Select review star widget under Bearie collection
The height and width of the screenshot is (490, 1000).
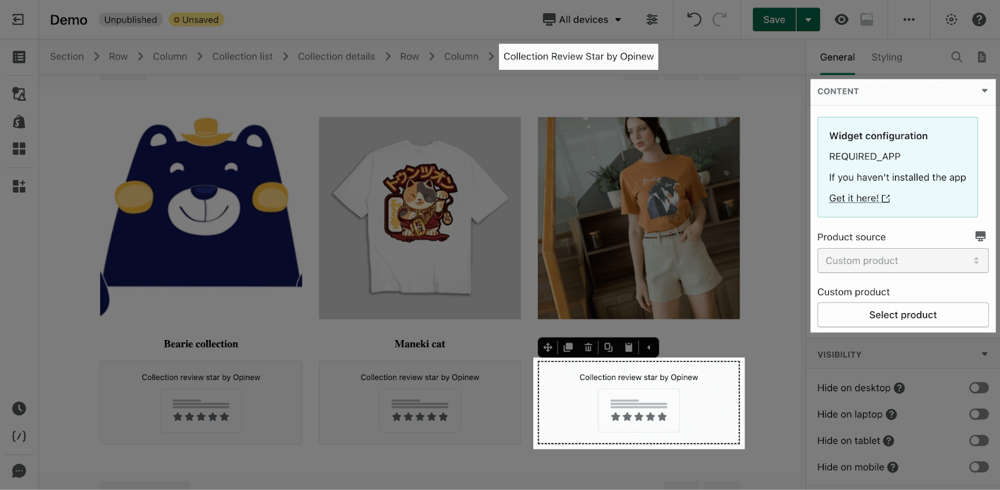click(201, 402)
